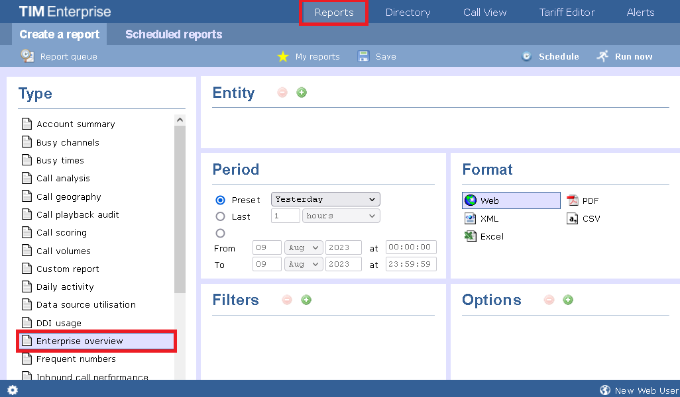Image resolution: width=680 pixels, height=397 pixels.
Task: Click the Run now runner icon
Action: [602, 56]
